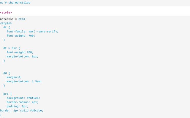Click the 'margin-bottom: 1.5em;' declaration

pos(24,81)
